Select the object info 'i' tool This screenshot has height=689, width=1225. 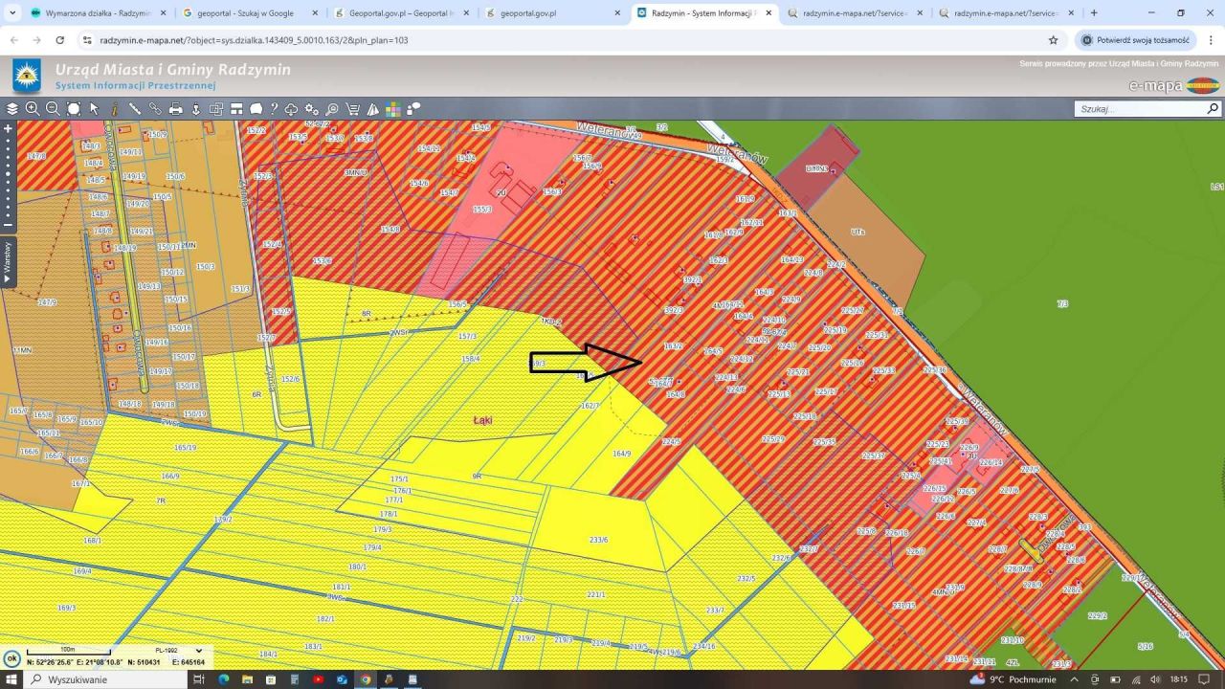coord(115,109)
